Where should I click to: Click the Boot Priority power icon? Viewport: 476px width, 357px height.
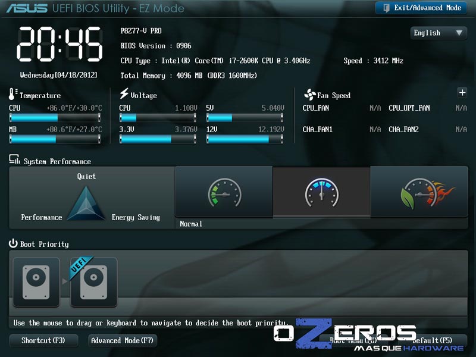pyautogui.click(x=13, y=243)
